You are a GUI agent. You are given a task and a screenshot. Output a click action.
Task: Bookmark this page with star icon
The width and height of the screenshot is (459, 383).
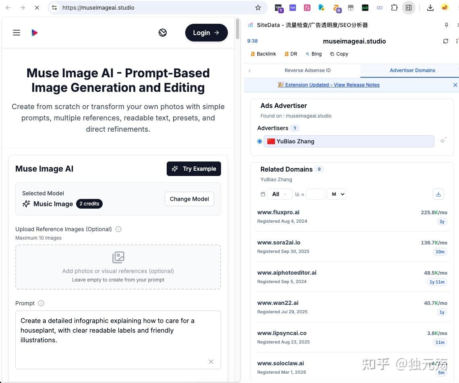click(258, 8)
